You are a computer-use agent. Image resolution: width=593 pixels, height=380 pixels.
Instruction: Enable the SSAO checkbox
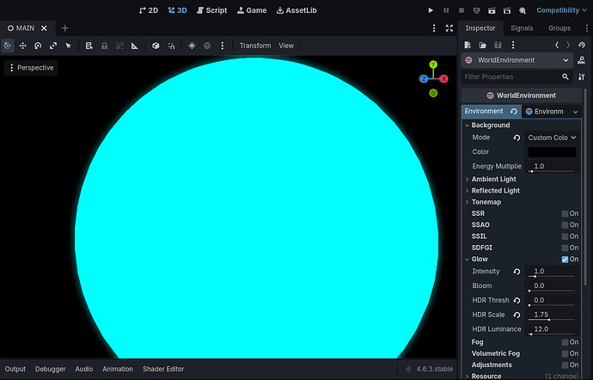pos(565,225)
